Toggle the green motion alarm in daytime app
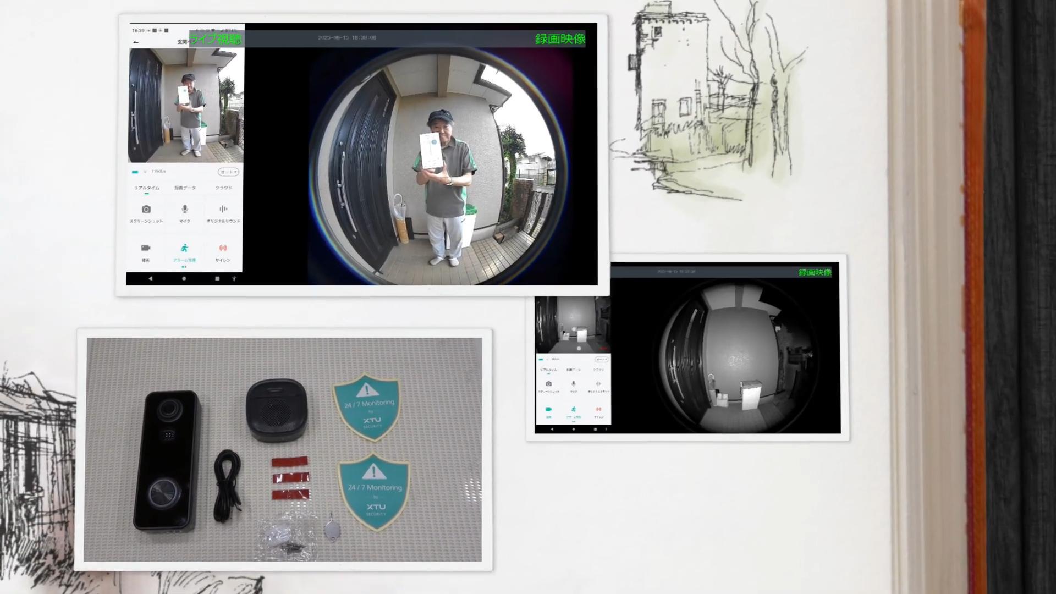The width and height of the screenshot is (1056, 594). [x=184, y=252]
